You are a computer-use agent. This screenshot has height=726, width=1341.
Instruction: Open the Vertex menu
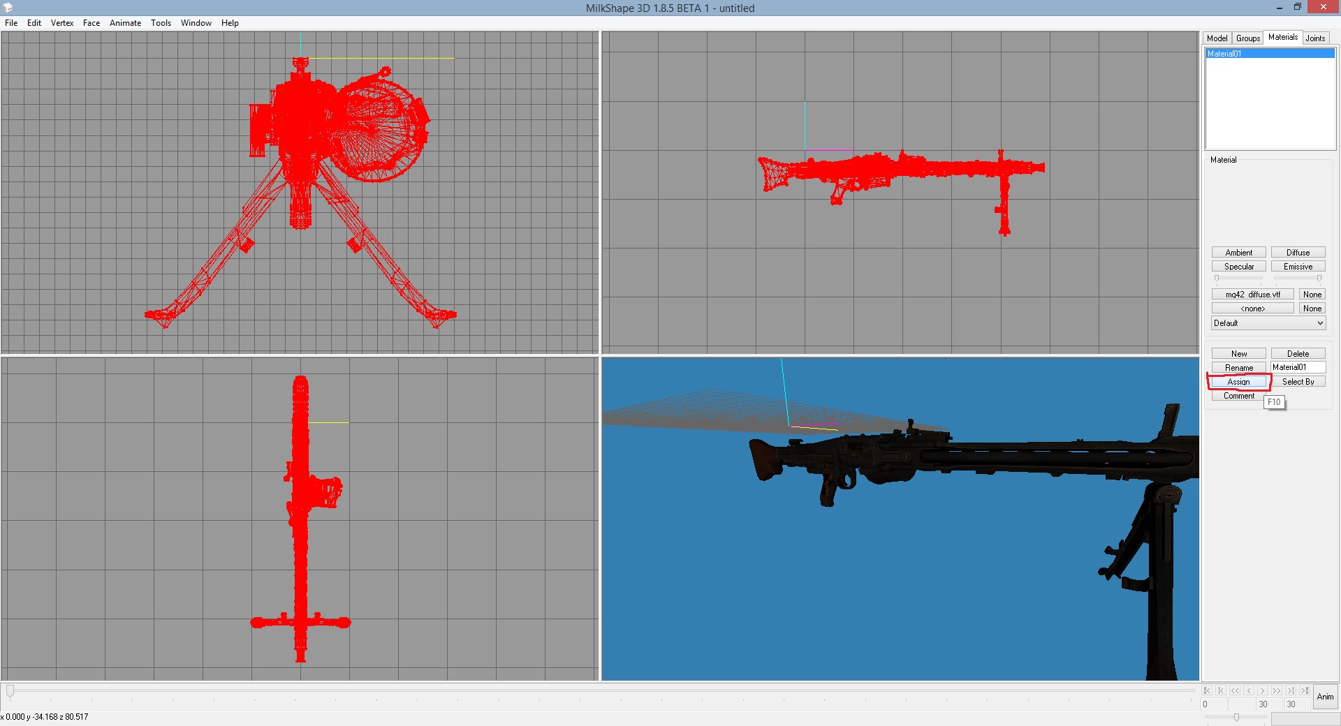62,23
